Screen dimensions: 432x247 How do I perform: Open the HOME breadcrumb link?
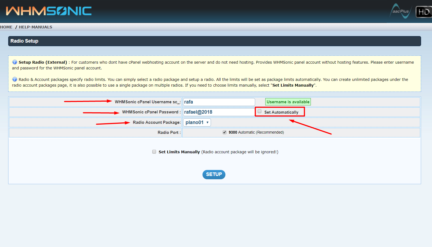(6, 27)
